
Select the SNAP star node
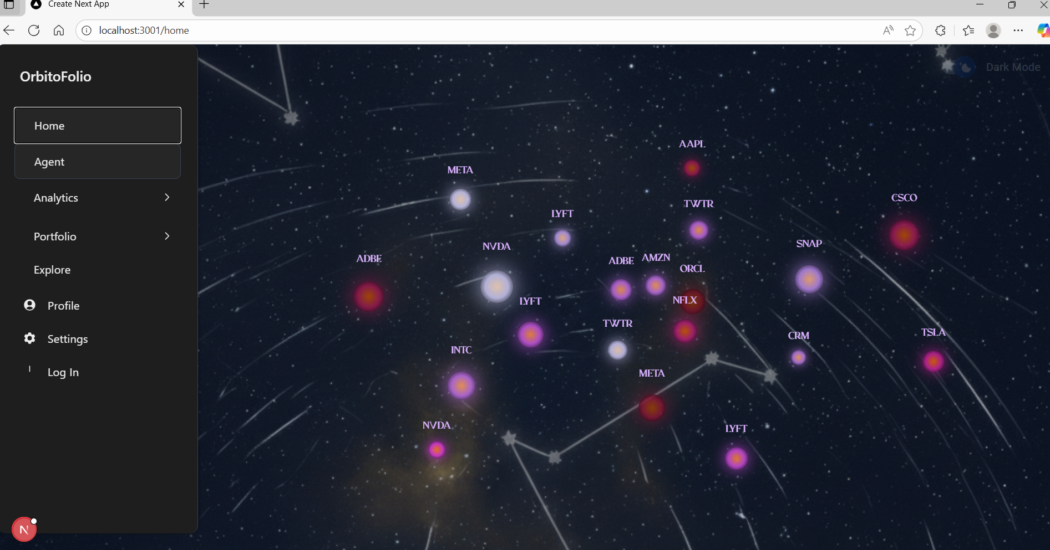point(809,279)
